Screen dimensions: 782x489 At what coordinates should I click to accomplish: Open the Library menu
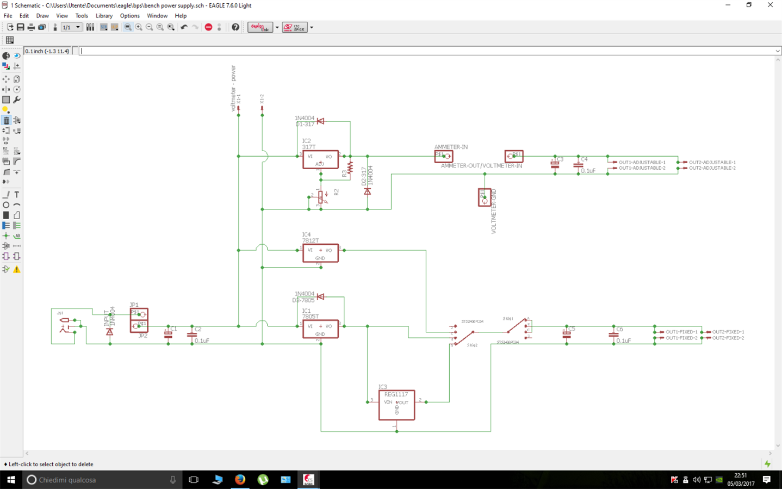click(104, 16)
